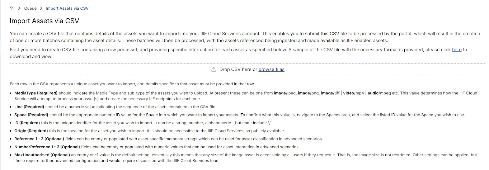Viewport: 489px width, 170px height.
Task: Click the Import Assets via CSV page heading
Action: pyautogui.click(x=44, y=21)
